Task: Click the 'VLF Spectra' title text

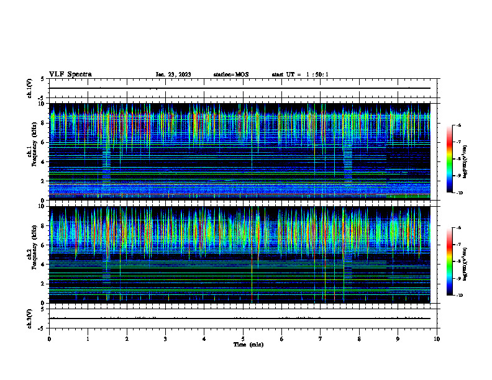Action: point(70,75)
